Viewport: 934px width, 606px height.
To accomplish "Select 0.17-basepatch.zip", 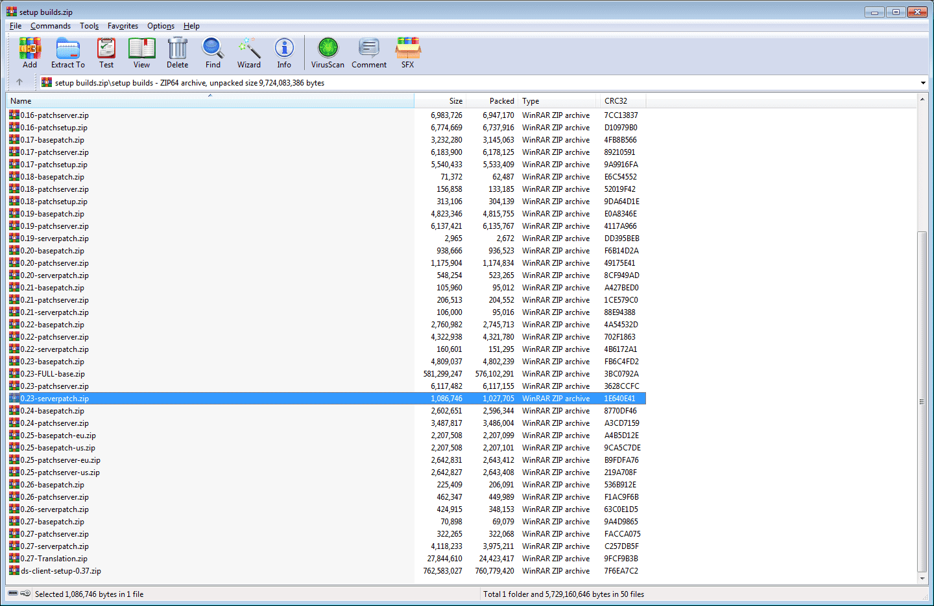I will 52,139.
